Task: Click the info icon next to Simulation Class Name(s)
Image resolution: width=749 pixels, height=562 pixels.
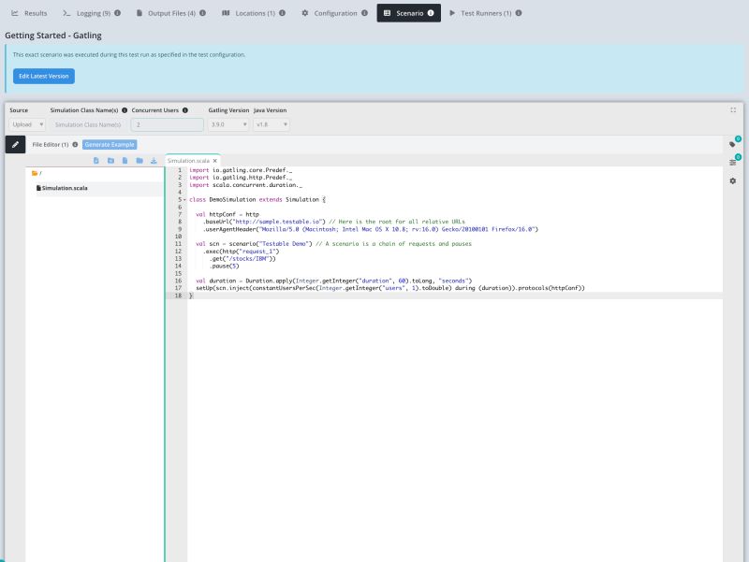Action: pyautogui.click(x=125, y=110)
